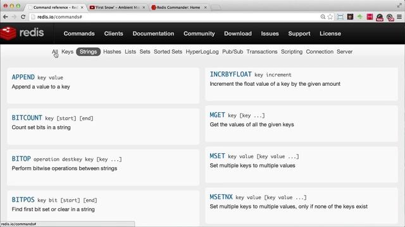Filter commands by Connection

coord(320,52)
